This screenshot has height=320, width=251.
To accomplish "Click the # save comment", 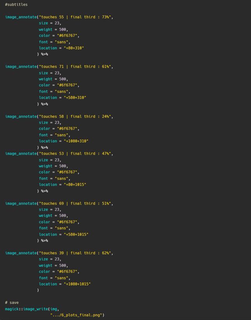I will coord(12,303).
